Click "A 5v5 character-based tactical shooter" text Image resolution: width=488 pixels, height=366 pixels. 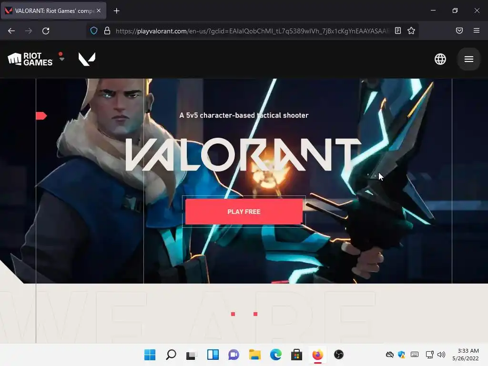244,115
